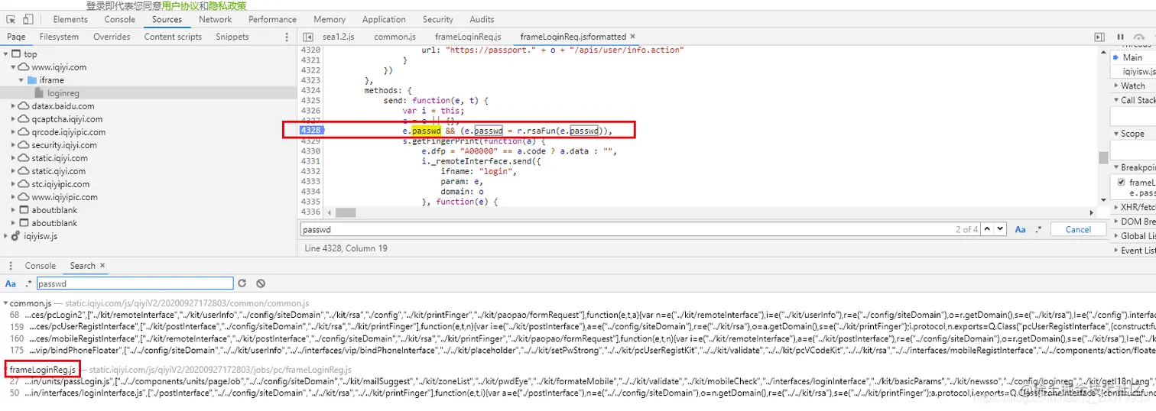Switch to the Console panel tab
The image size is (1156, 411).
[x=119, y=19]
